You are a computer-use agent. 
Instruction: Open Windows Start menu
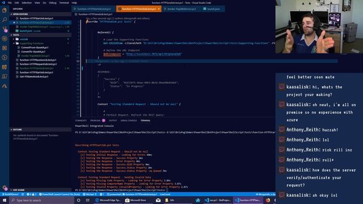pyautogui.click(x=5, y=200)
